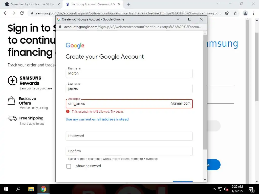Click the muted volume tray icon

point(226,189)
